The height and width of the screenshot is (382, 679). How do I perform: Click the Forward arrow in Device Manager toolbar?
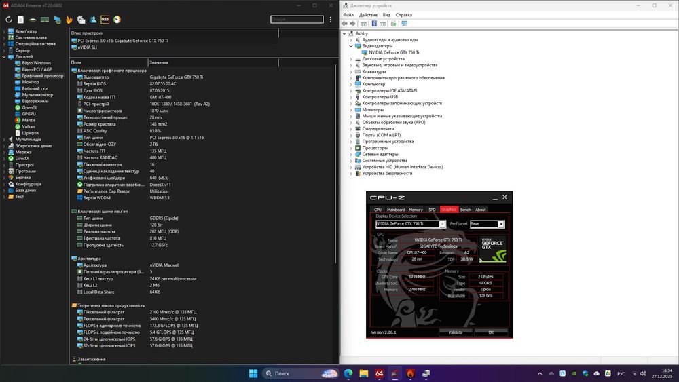[x=352, y=24]
